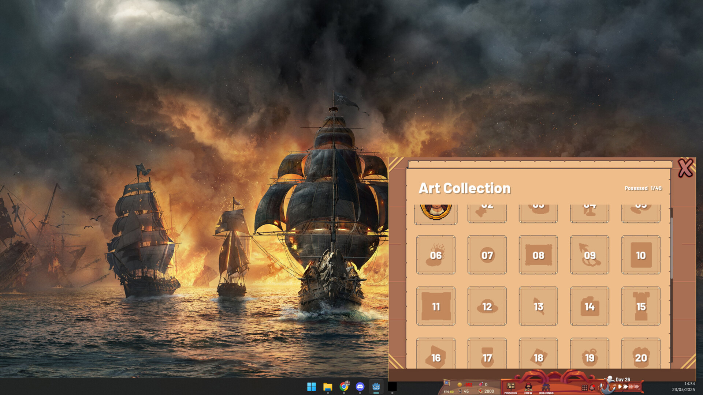Expand art slot 08 in the collection
This screenshot has width=703, height=395.
[538, 255]
